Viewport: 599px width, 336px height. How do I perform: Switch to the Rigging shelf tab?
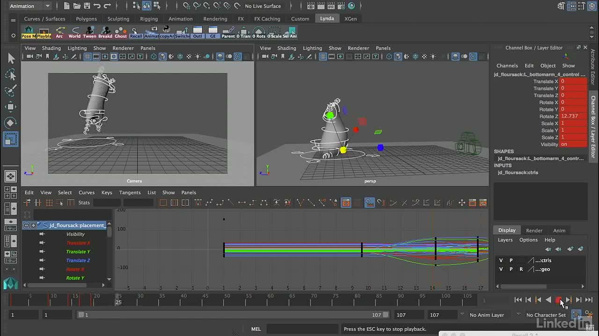[x=149, y=19]
